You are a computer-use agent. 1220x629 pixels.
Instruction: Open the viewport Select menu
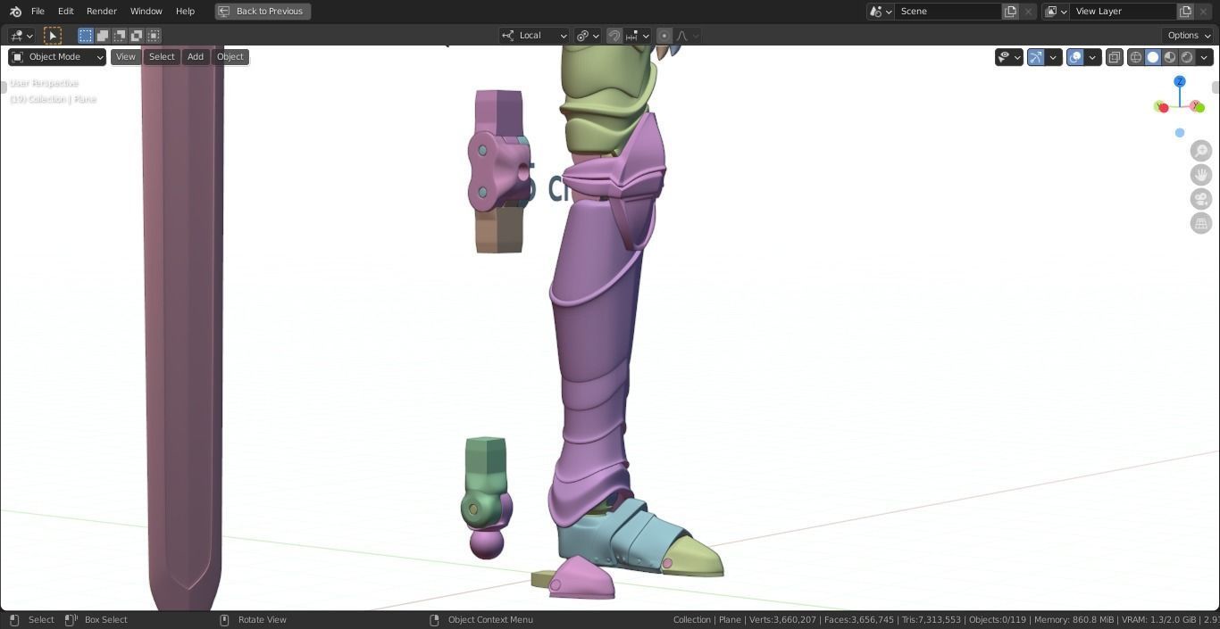(162, 57)
